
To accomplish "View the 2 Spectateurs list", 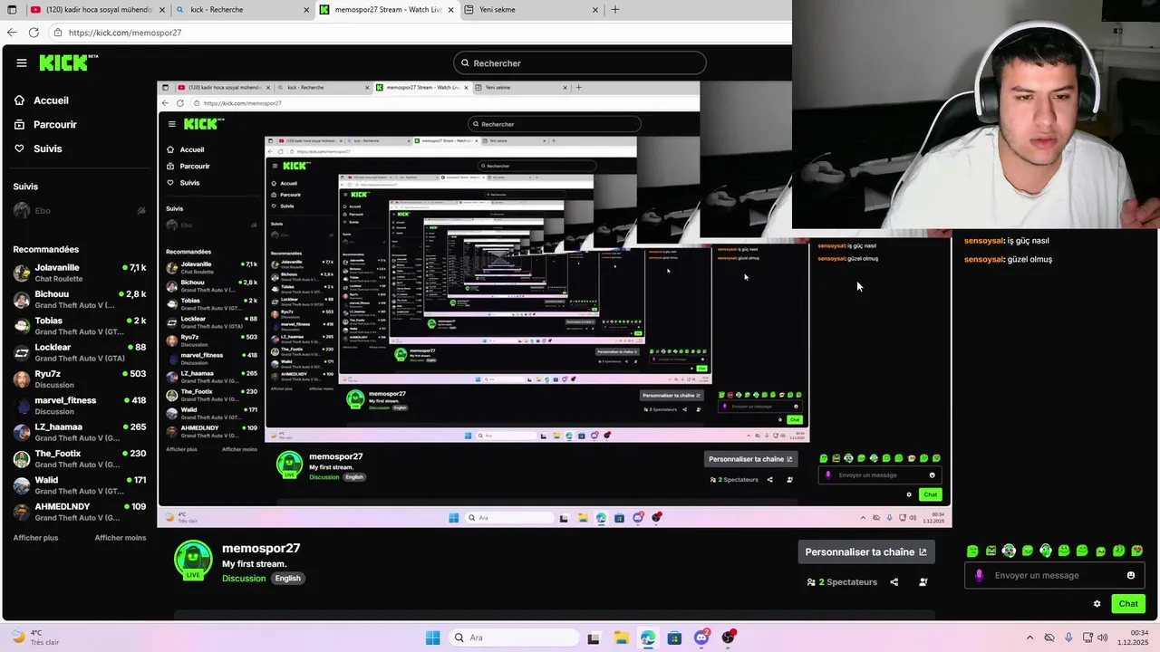I will tap(842, 582).
